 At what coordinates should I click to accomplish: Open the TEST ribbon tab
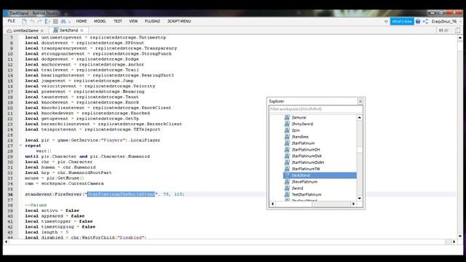pyautogui.click(x=118, y=21)
